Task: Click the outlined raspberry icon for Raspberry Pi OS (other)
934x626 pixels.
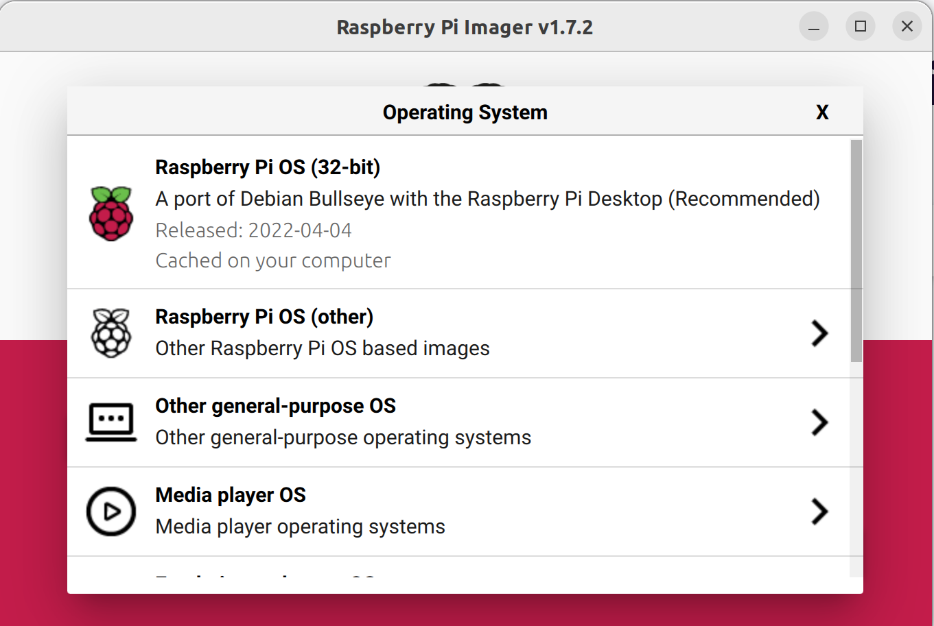Action: [111, 333]
